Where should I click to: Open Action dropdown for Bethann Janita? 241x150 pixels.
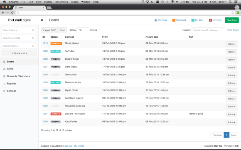231,83
